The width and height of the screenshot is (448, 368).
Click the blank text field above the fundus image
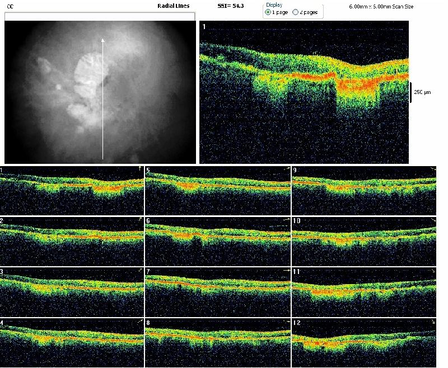pos(100,17)
